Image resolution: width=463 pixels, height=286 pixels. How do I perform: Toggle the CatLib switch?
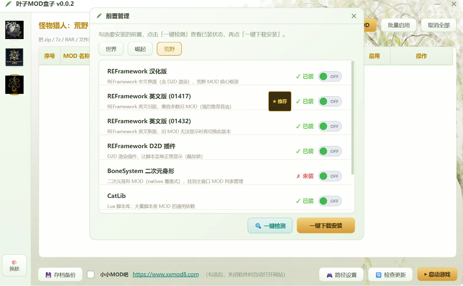(330, 201)
